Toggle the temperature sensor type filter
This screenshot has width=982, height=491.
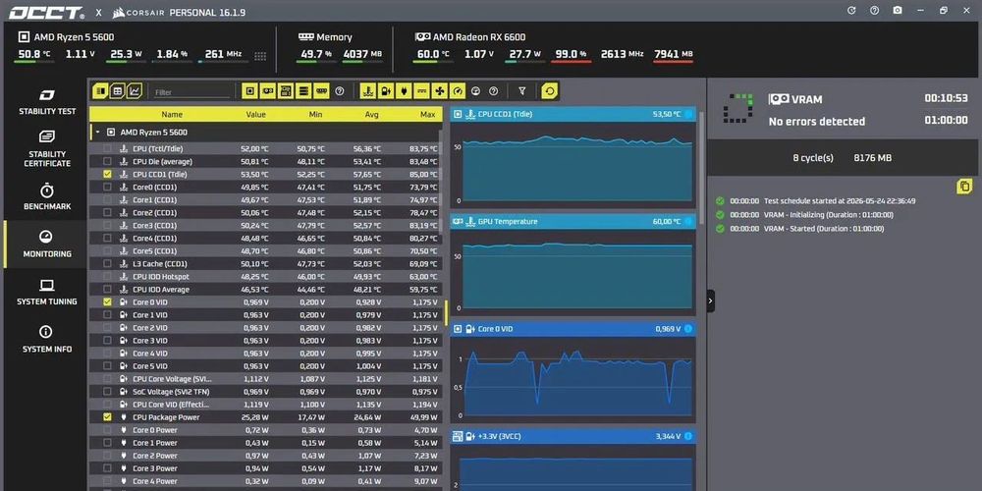pos(368,91)
